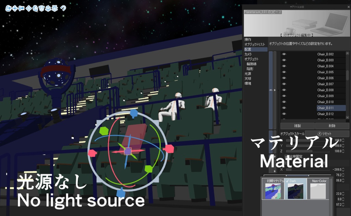
Task: Enable the 比率固定 ratio lock checkbox
Action: click(x=287, y=156)
